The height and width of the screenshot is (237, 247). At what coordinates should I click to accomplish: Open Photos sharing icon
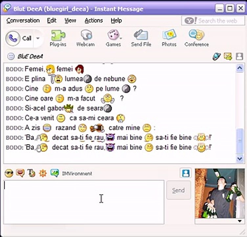169,39
